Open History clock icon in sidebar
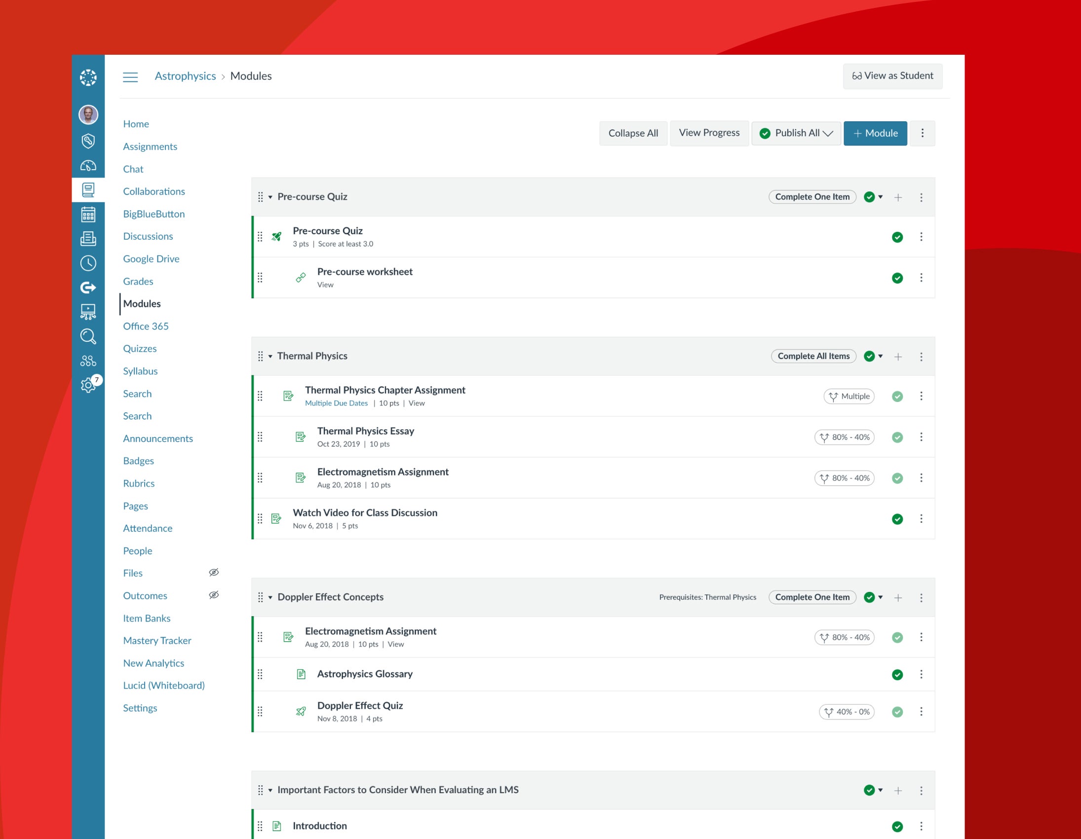This screenshot has width=1081, height=839. point(88,263)
